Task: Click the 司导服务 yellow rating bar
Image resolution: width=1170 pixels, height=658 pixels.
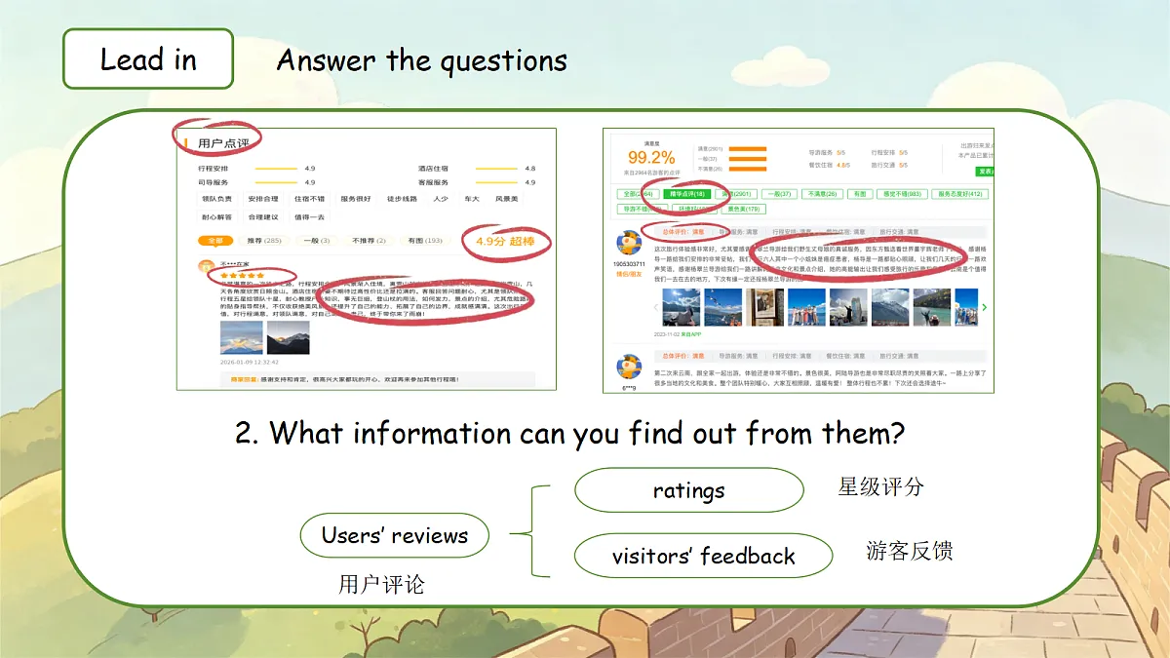Action: (x=276, y=182)
